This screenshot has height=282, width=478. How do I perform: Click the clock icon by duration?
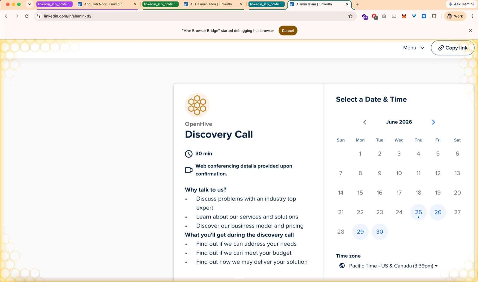[189, 154]
